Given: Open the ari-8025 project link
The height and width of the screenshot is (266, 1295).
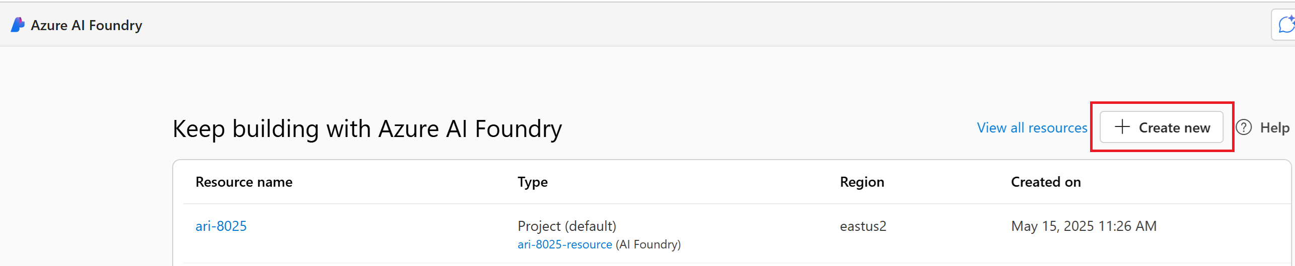Looking at the screenshot, I should (221, 226).
